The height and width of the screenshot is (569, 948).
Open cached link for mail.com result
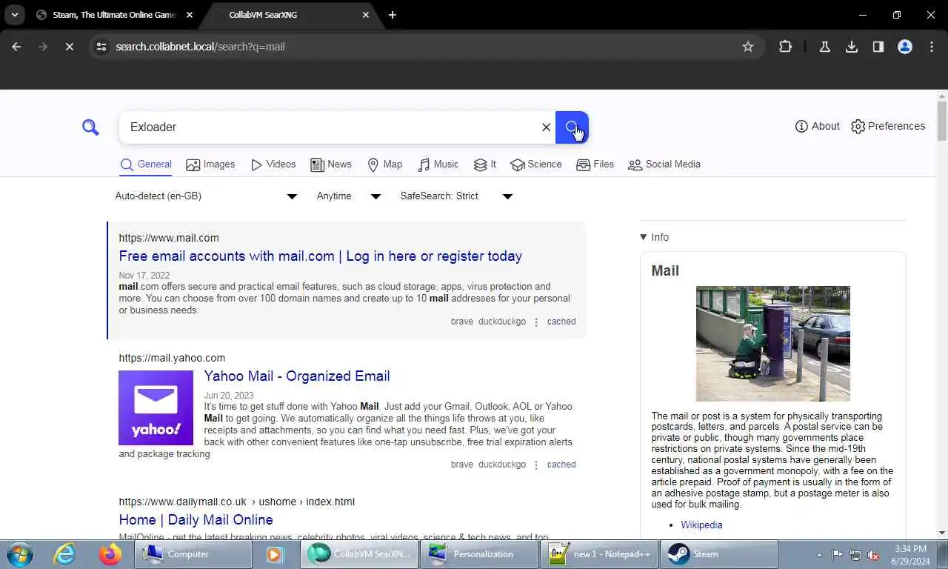tap(561, 322)
